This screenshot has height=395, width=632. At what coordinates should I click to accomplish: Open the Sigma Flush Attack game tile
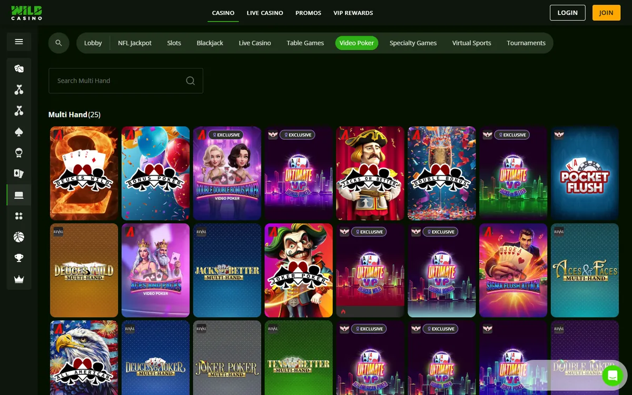513,270
